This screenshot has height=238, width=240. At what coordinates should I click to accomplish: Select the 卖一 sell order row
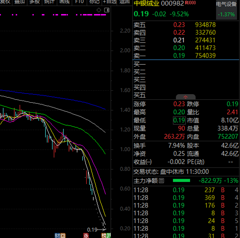click(x=186, y=56)
